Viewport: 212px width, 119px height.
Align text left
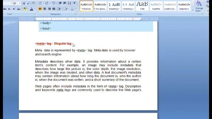point(40,9)
